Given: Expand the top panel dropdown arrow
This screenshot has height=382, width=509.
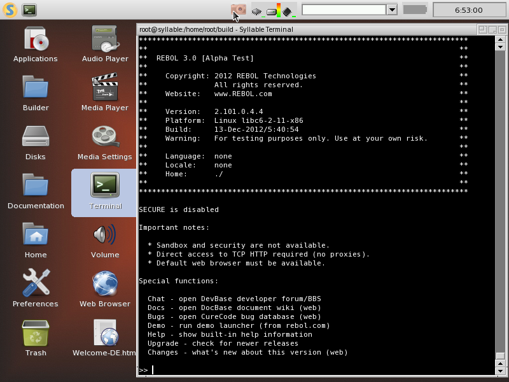Looking at the screenshot, I should tap(392, 10).
